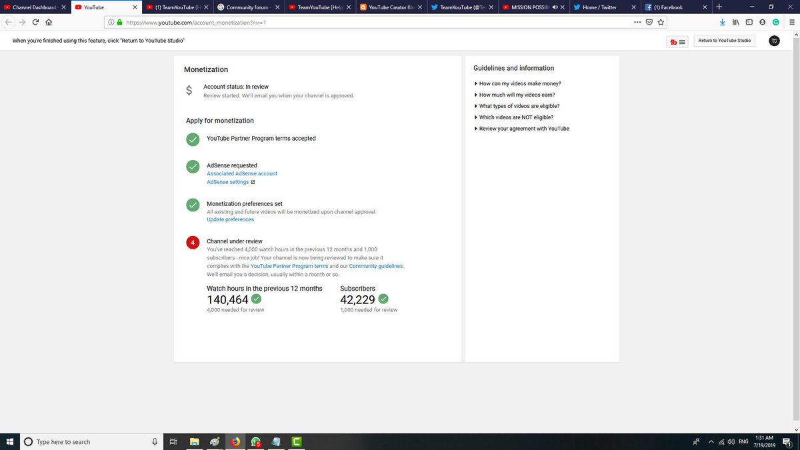Click the Cortana microphone icon
800x450 pixels.
click(x=155, y=441)
